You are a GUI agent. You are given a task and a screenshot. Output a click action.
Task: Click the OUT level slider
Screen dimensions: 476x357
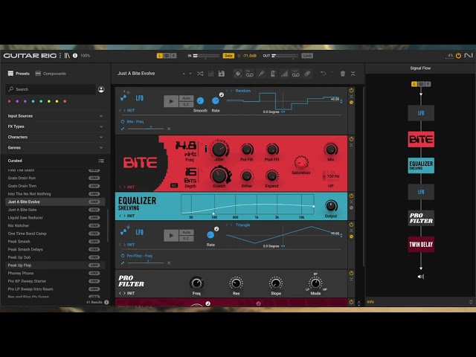point(285,56)
